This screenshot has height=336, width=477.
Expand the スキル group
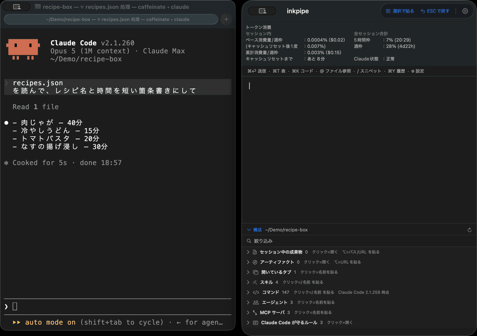point(248,282)
